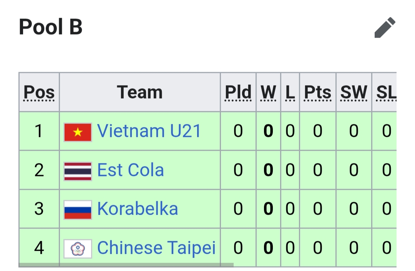Click the Thailand flag icon
This screenshot has width=415, height=271.
coord(78,171)
